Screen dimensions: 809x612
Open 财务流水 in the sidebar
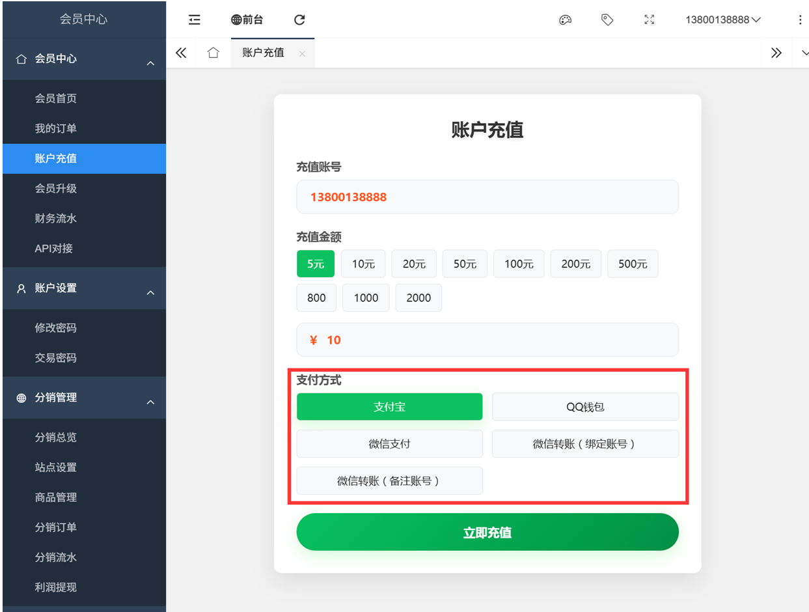pos(56,219)
